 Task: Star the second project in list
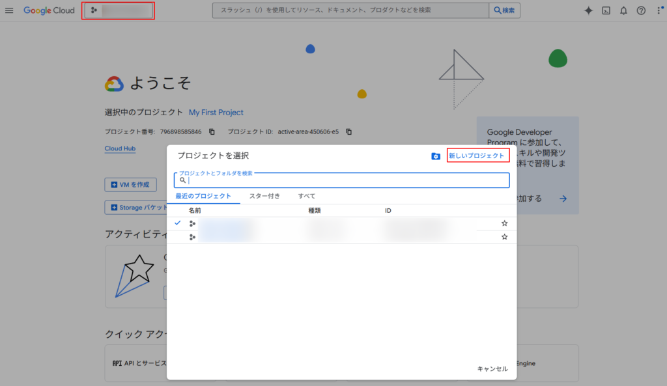click(x=504, y=237)
